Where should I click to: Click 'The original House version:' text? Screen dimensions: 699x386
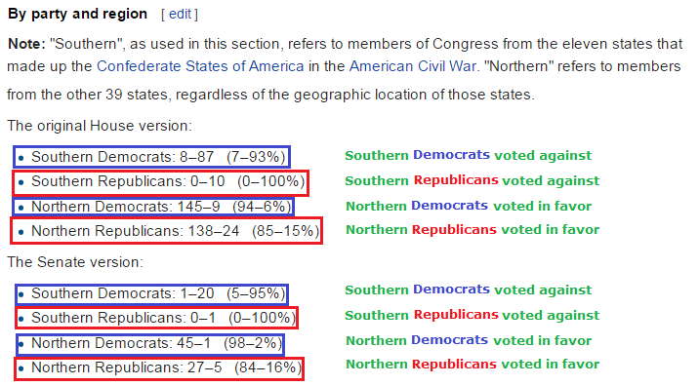[100, 126]
